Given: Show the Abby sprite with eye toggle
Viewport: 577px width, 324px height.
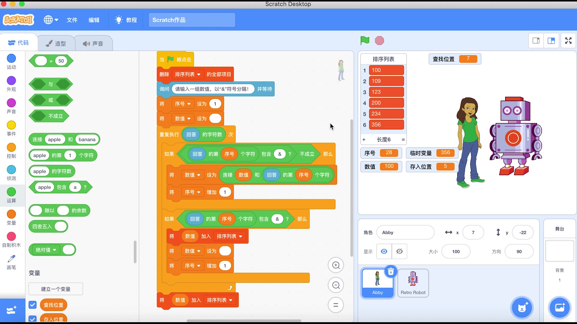Looking at the screenshot, I should click(x=384, y=251).
